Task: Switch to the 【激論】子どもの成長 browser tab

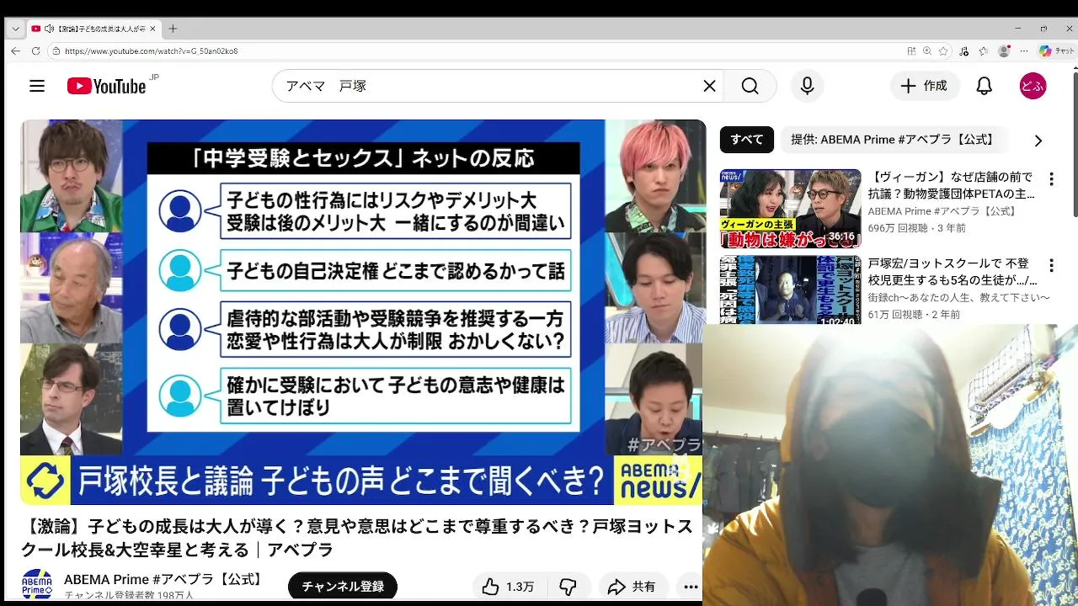Action: (x=93, y=29)
